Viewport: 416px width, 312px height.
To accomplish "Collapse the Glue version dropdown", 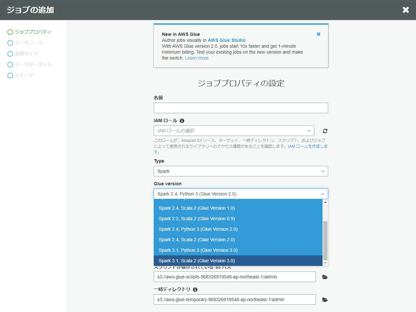I will [241, 194].
